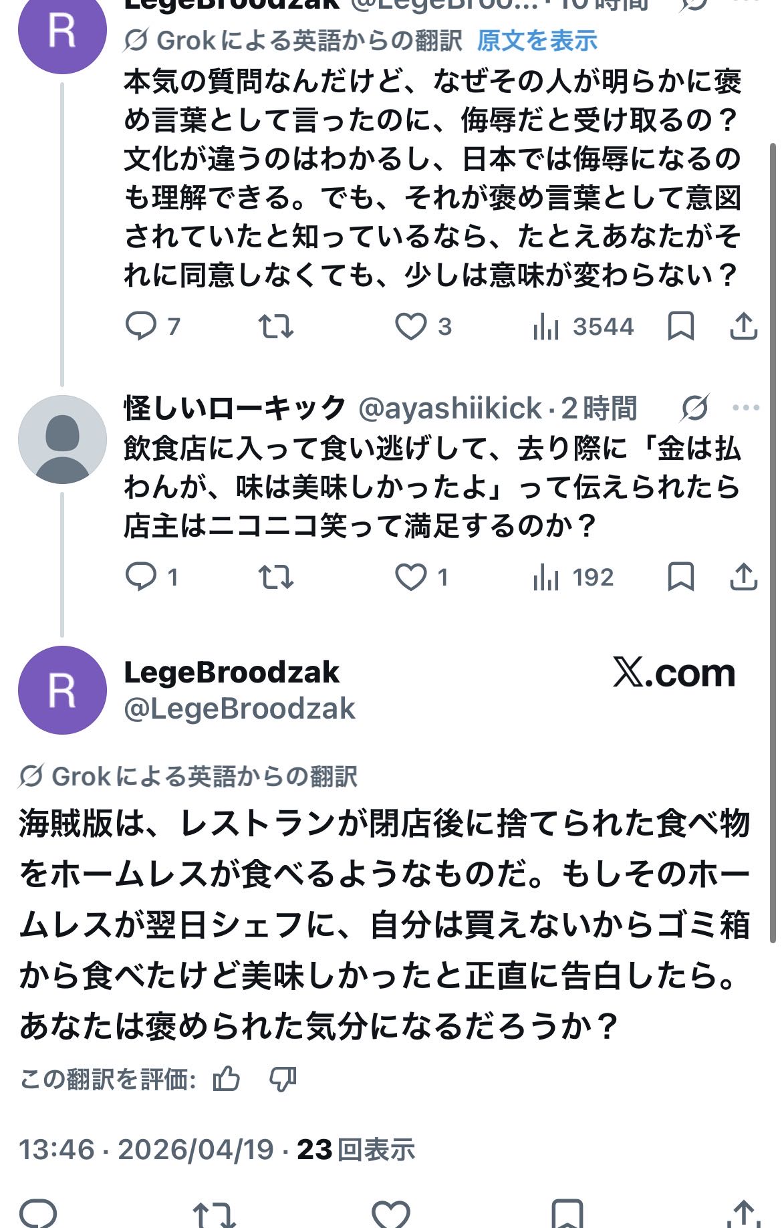
Task: Repost the 怪しいローキック post
Action: point(276,577)
